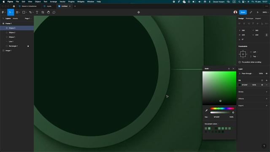
Task: Remove the 0F200F fill
Action: 267,85
